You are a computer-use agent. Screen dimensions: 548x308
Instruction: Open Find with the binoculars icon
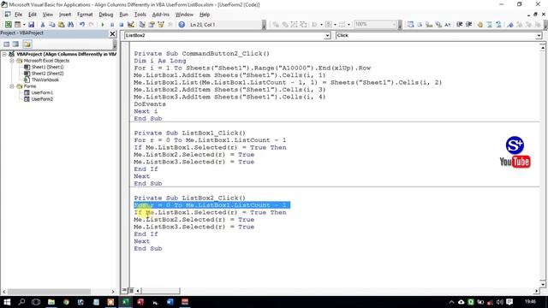click(70, 25)
